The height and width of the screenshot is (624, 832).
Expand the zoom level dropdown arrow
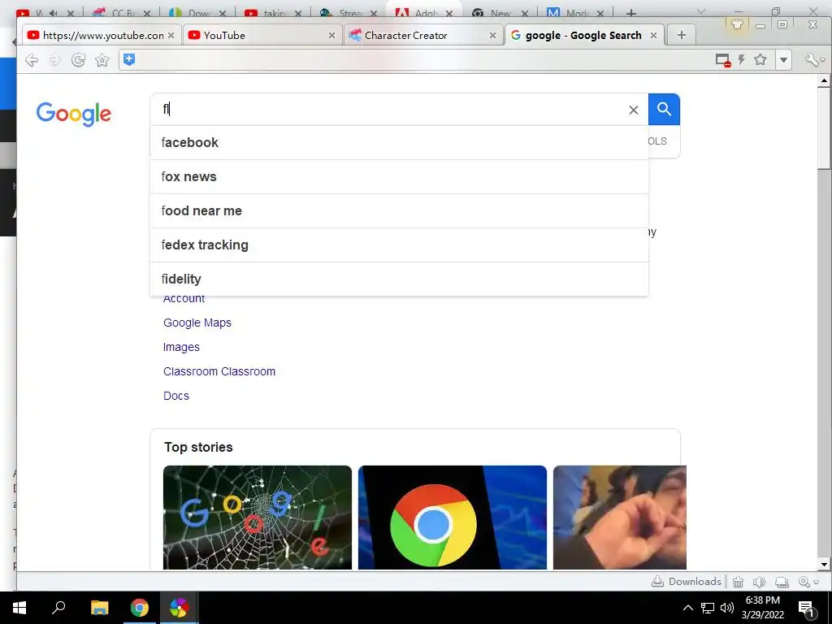[816, 583]
